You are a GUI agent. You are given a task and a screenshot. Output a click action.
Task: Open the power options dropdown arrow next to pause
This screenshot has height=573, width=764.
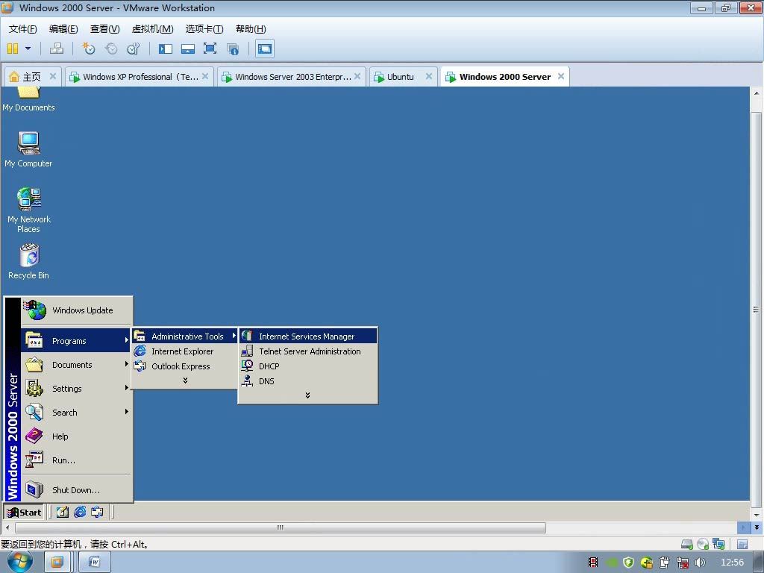[28, 48]
